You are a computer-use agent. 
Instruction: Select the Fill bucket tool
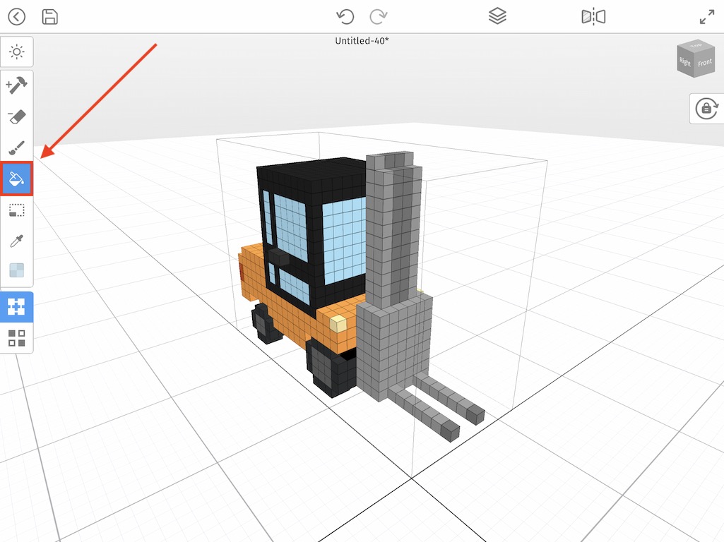pyautogui.click(x=16, y=179)
